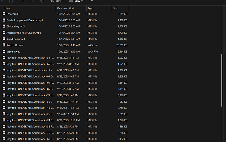Click the date 8/30/2025 12:59 PM
This screenshot has width=226, height=142.
point(68,120)
